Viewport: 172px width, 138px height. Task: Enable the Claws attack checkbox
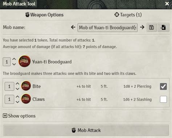pyautogui.click(x=163, y=99)
